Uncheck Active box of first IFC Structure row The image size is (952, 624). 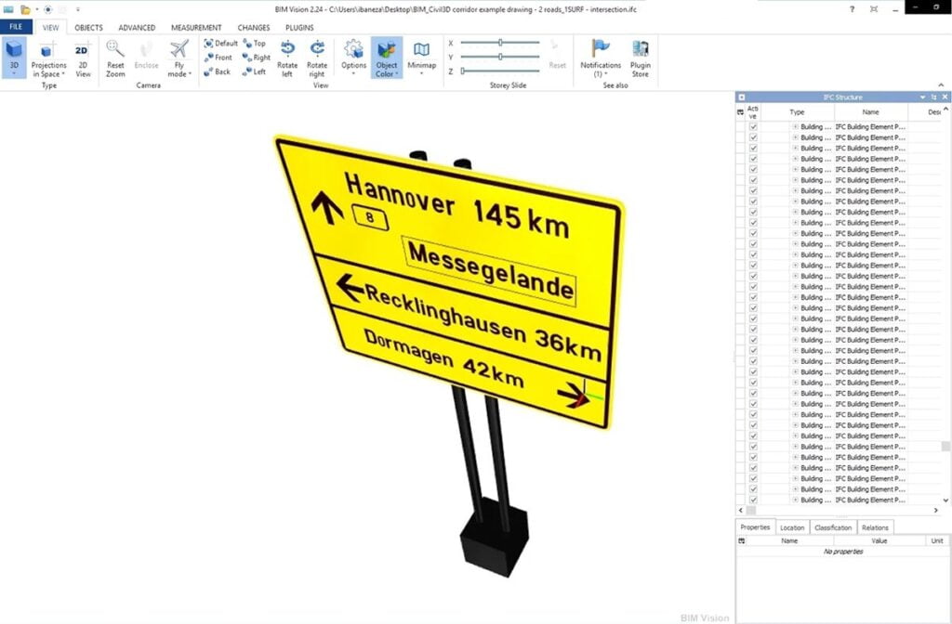[753, 127]
